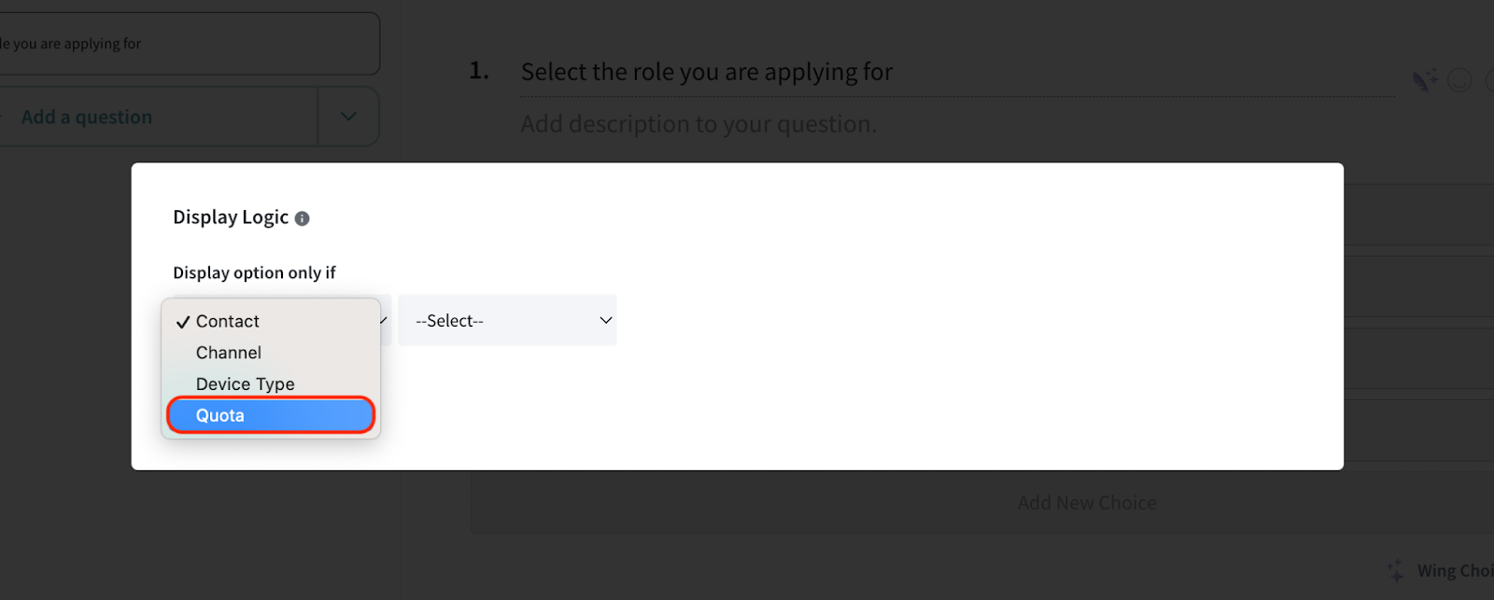Click the Add a question button

[x=87, y=117]
